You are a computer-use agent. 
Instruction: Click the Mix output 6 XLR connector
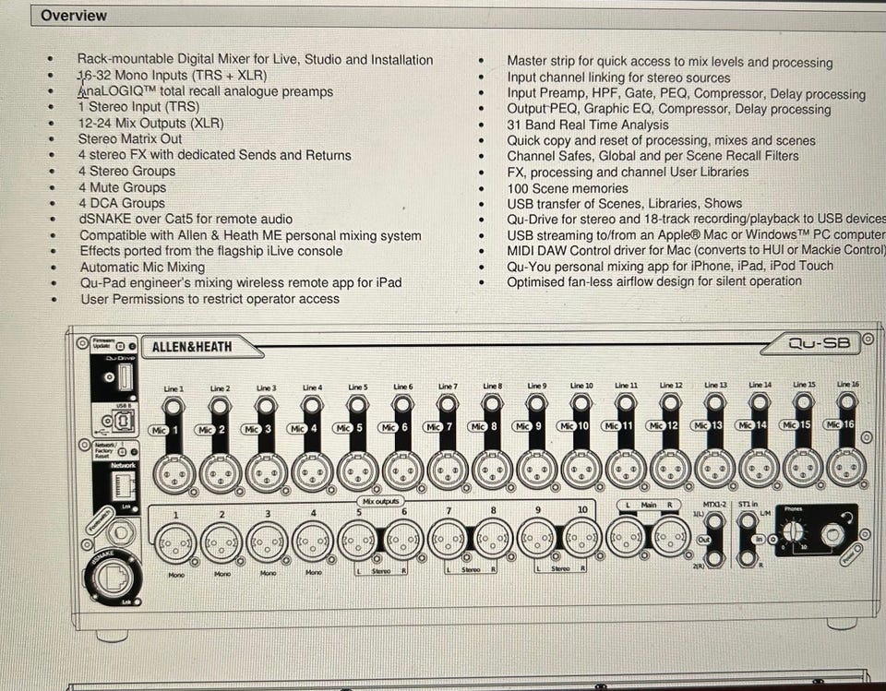(x=403, y=541)
